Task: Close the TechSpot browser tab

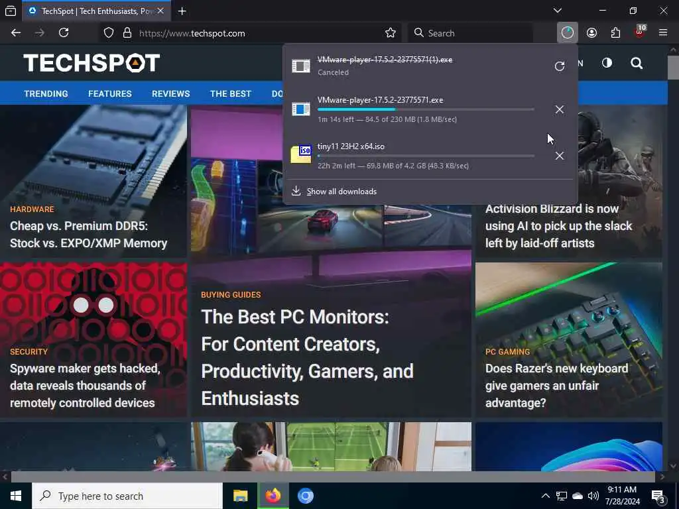Action: pyautogui.click(x=160, y=11)
